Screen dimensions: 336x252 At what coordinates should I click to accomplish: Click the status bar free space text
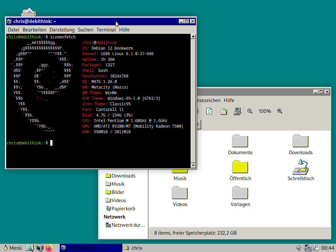click(x=196, y=233)
